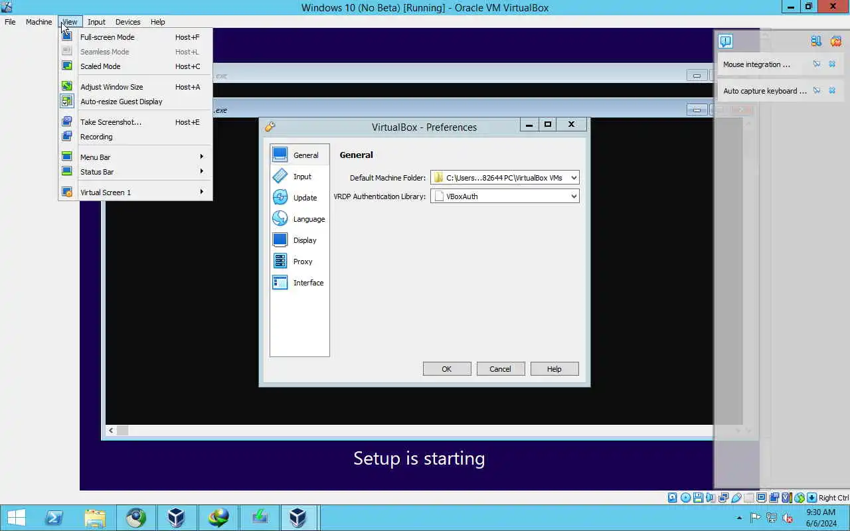Screen dimensions: 850x531
Task: Click the green arrow installer taskbar icon
Action: click(259, 518)
